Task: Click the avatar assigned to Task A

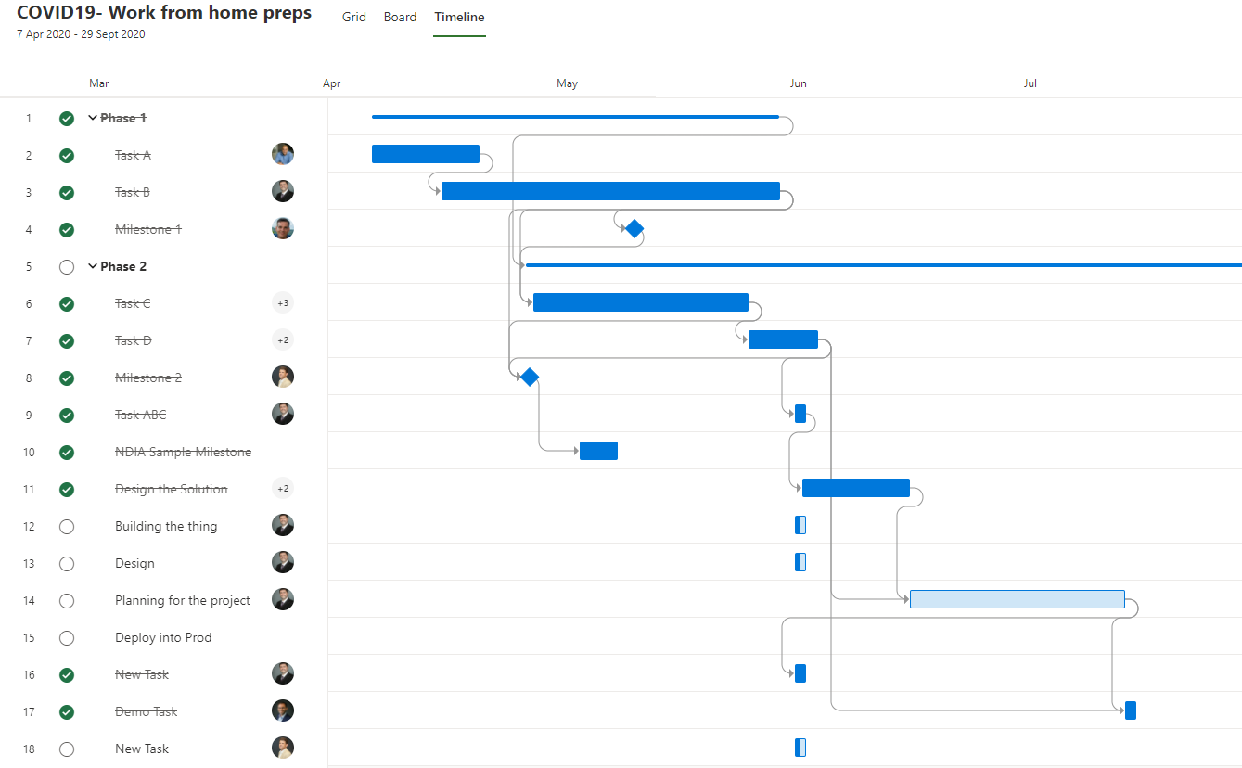Action: coord(283,154)
